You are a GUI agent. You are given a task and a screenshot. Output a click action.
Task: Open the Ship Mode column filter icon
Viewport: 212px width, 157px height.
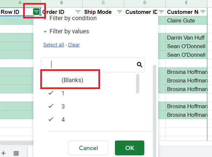pyautogui.click(x=120, y=12)
